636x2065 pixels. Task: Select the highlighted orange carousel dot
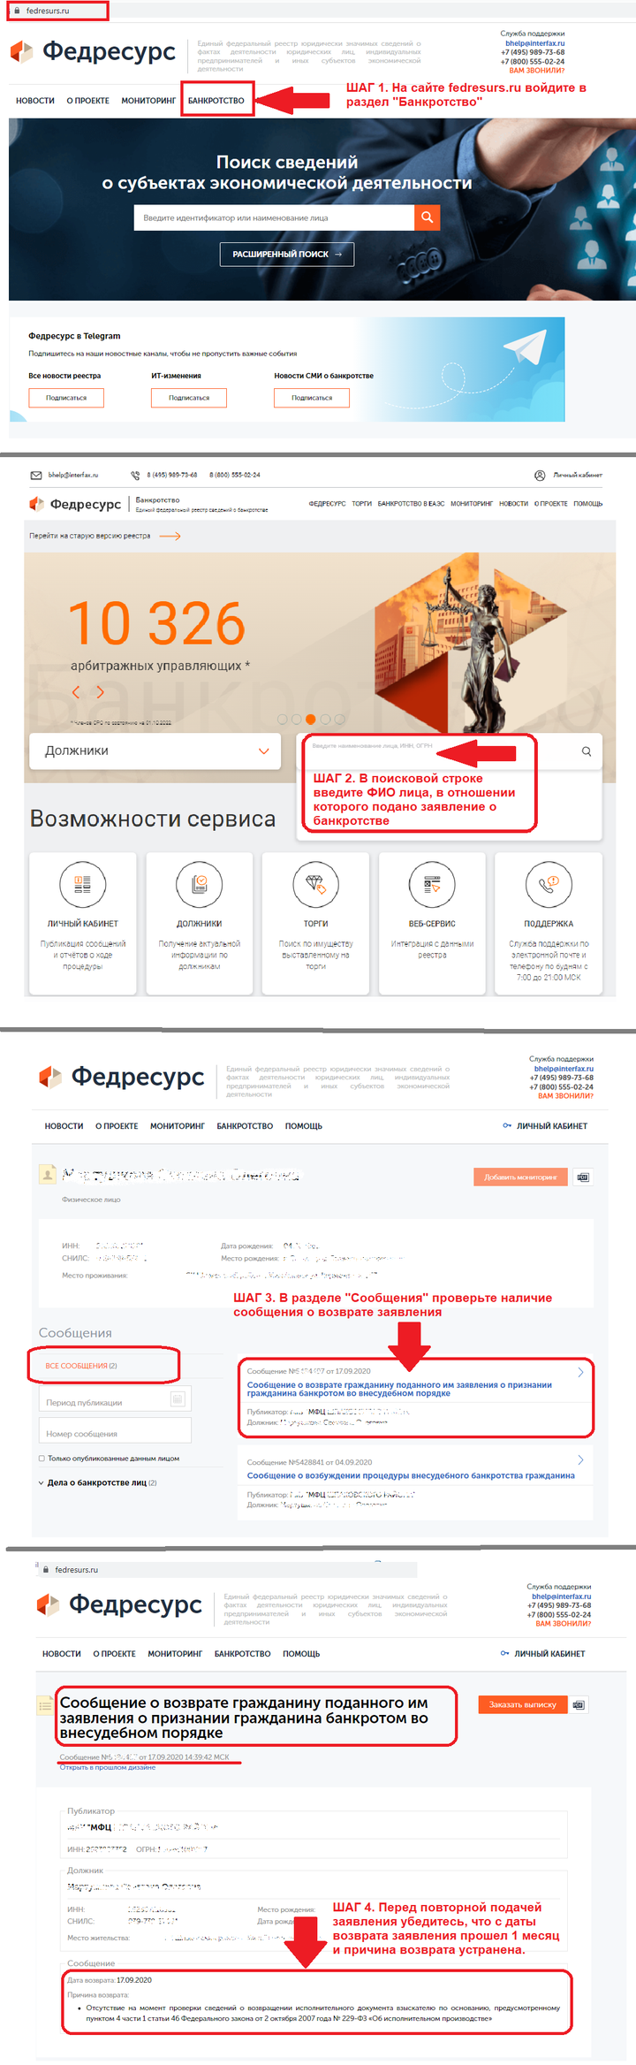(310, 720)
